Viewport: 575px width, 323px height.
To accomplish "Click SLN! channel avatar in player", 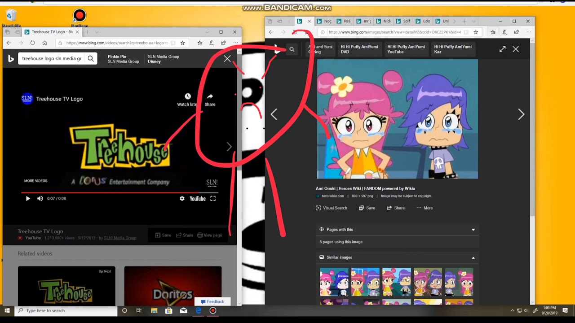I will click(x=27, y=99).
